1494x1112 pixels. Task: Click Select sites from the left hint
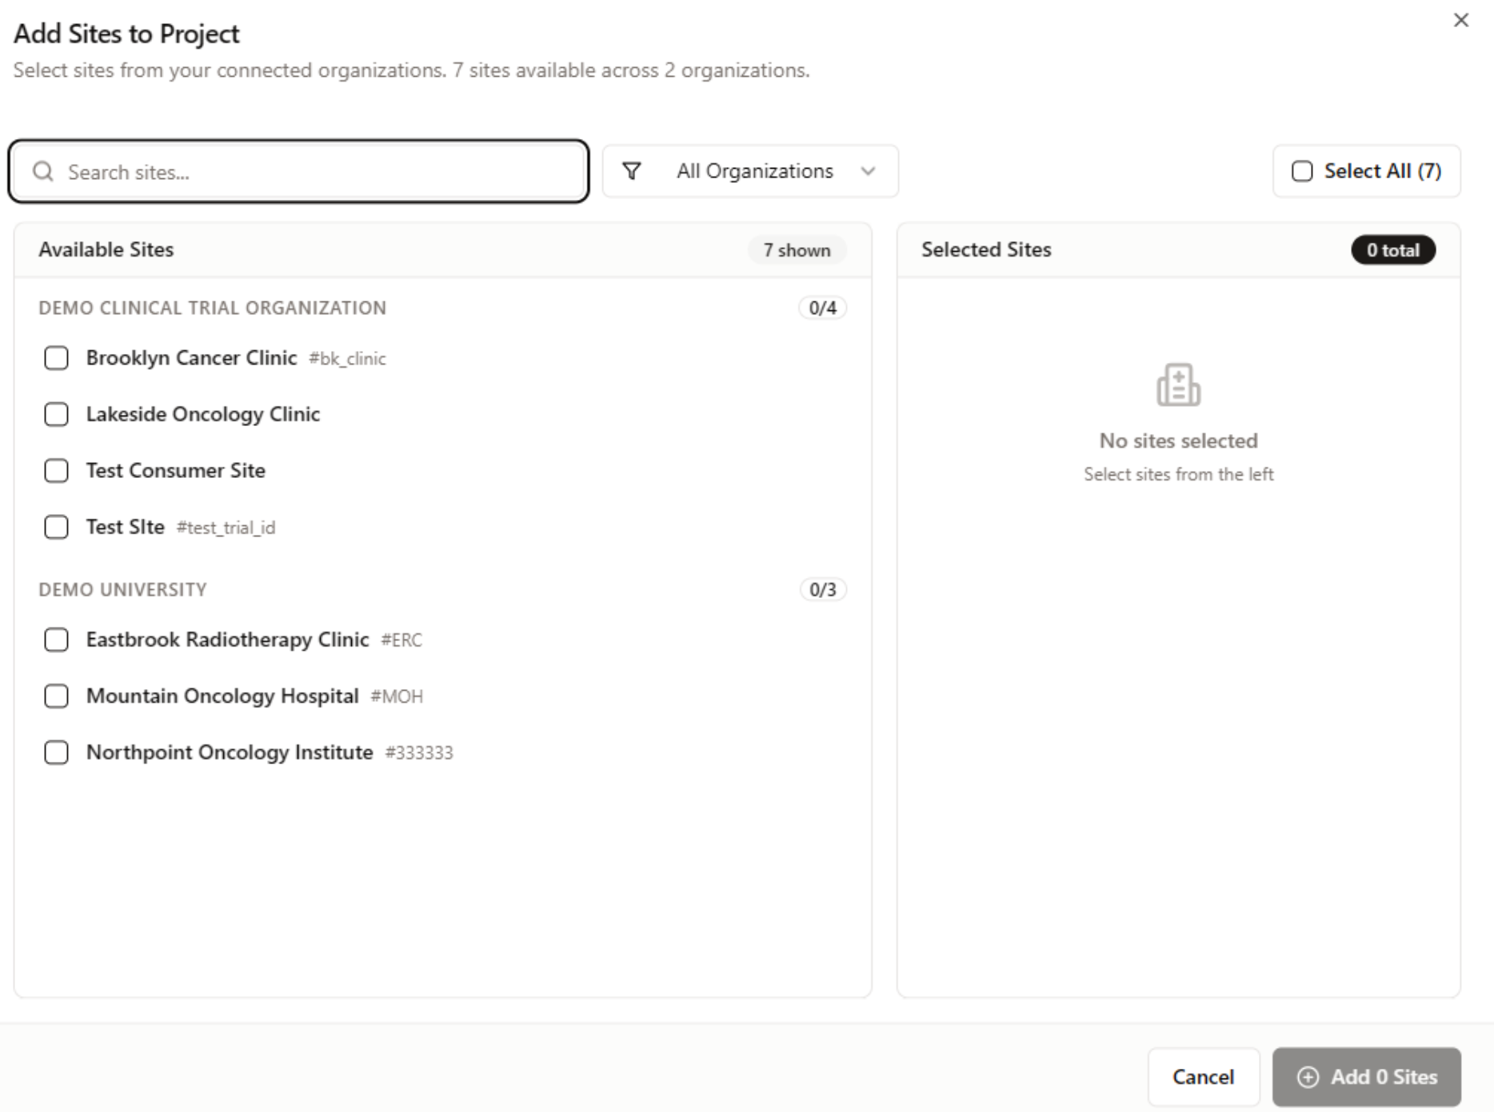(1178, 474)
